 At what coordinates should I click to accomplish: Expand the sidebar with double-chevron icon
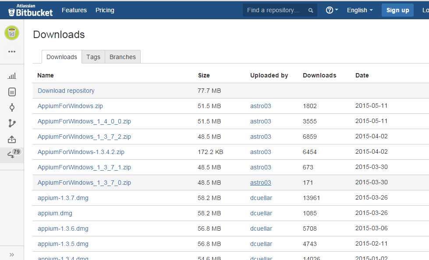(12, 255)
